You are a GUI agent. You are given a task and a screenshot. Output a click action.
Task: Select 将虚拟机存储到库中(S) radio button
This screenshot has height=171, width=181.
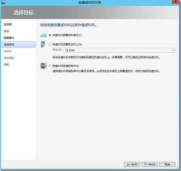(50, 66)
